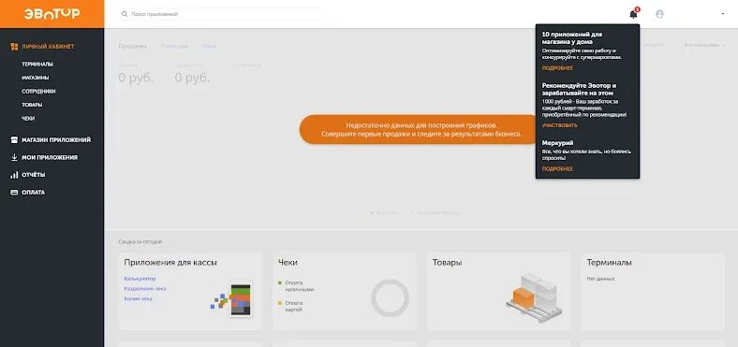Click Нет данных in Терминалы card
This screenshot has height=347, width=738.
(x=600, y=279)
